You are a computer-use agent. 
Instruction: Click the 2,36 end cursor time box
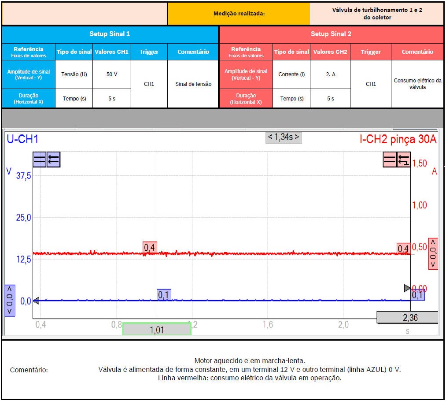click(407, 317)
